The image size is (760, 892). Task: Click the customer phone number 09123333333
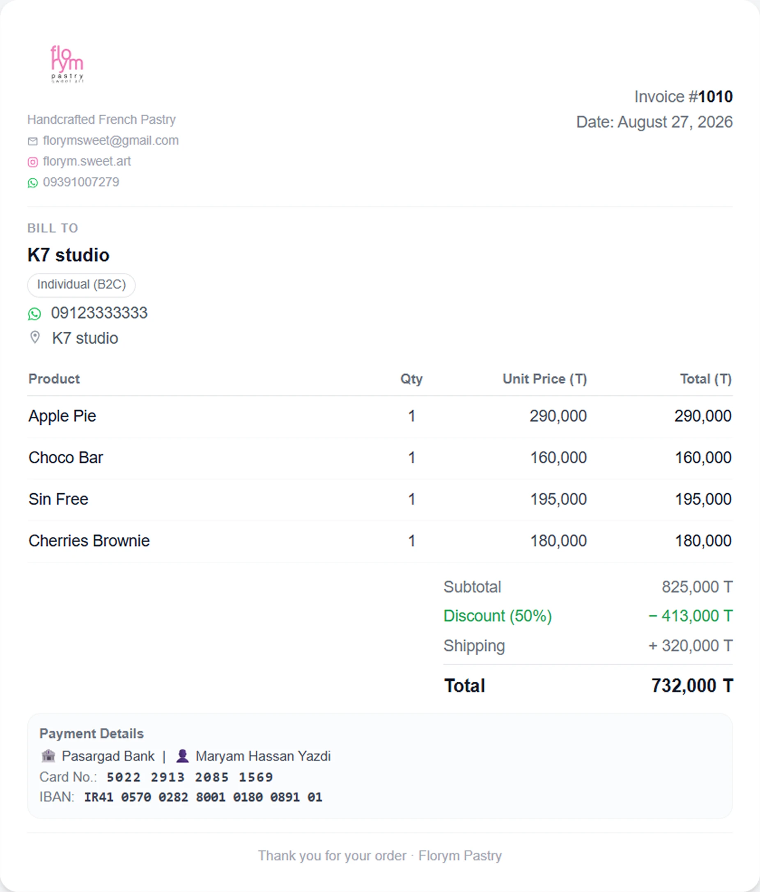pyautogui.click(x=99, y=313)
